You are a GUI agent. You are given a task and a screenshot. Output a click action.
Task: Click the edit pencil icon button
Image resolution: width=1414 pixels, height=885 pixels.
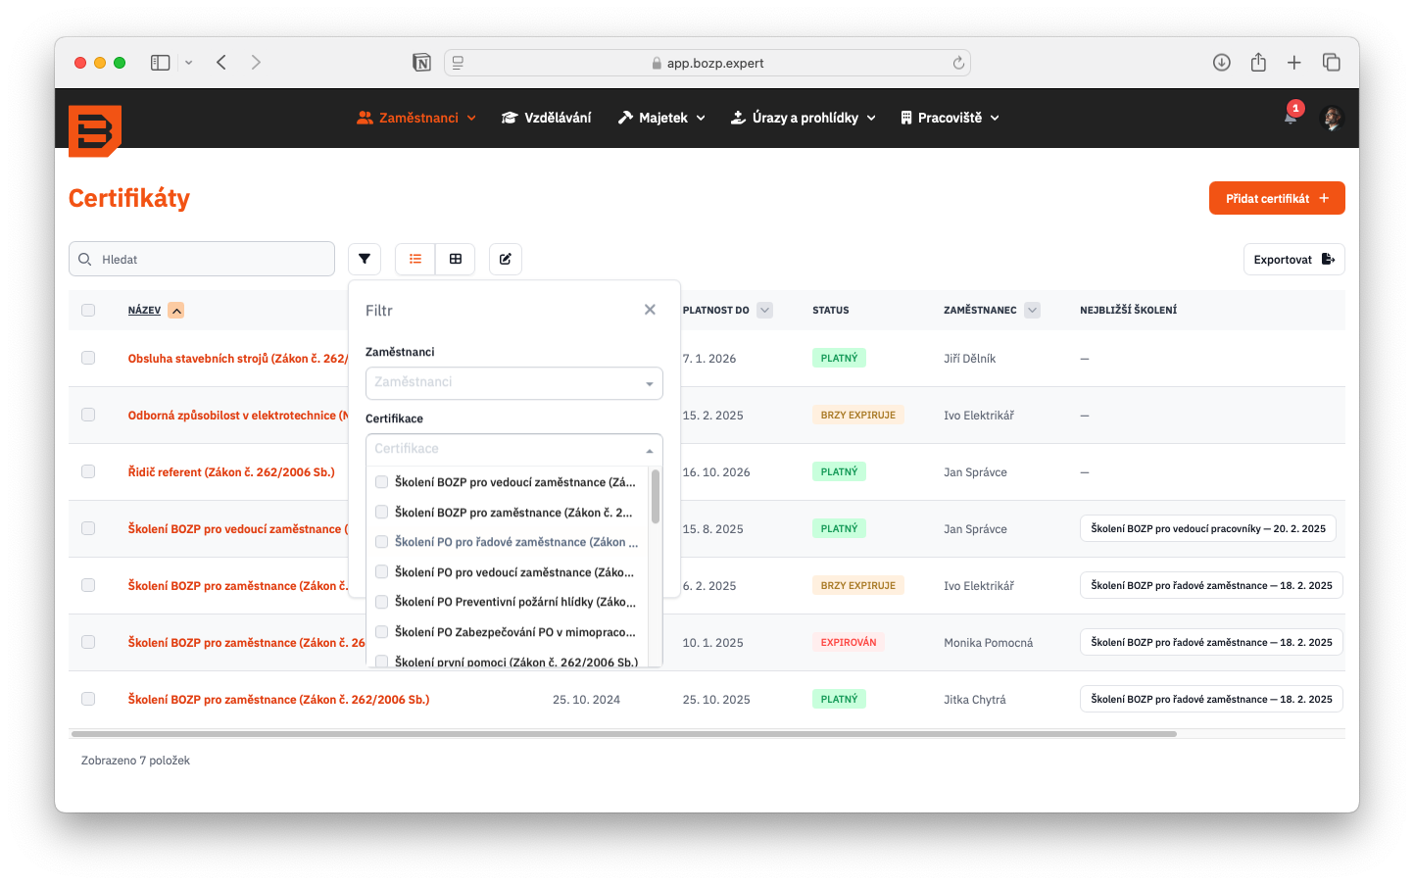tap(506, 259)
